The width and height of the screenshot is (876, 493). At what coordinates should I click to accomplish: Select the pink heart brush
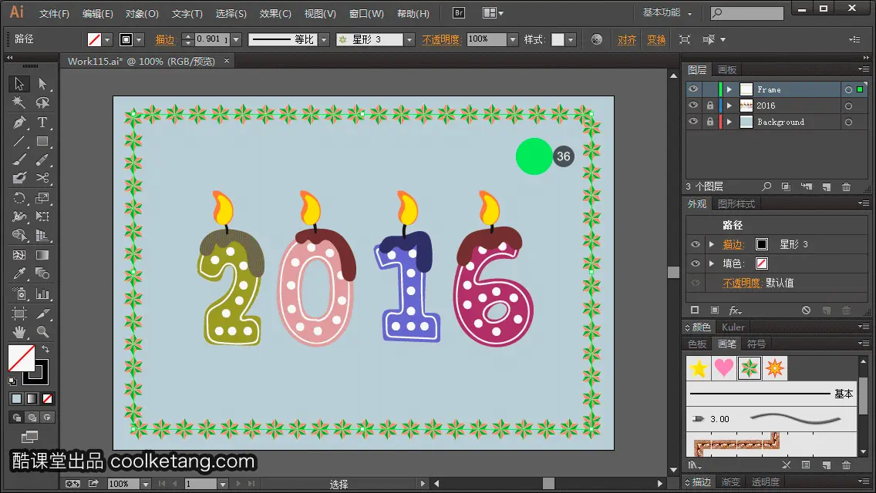pos(724,368)
